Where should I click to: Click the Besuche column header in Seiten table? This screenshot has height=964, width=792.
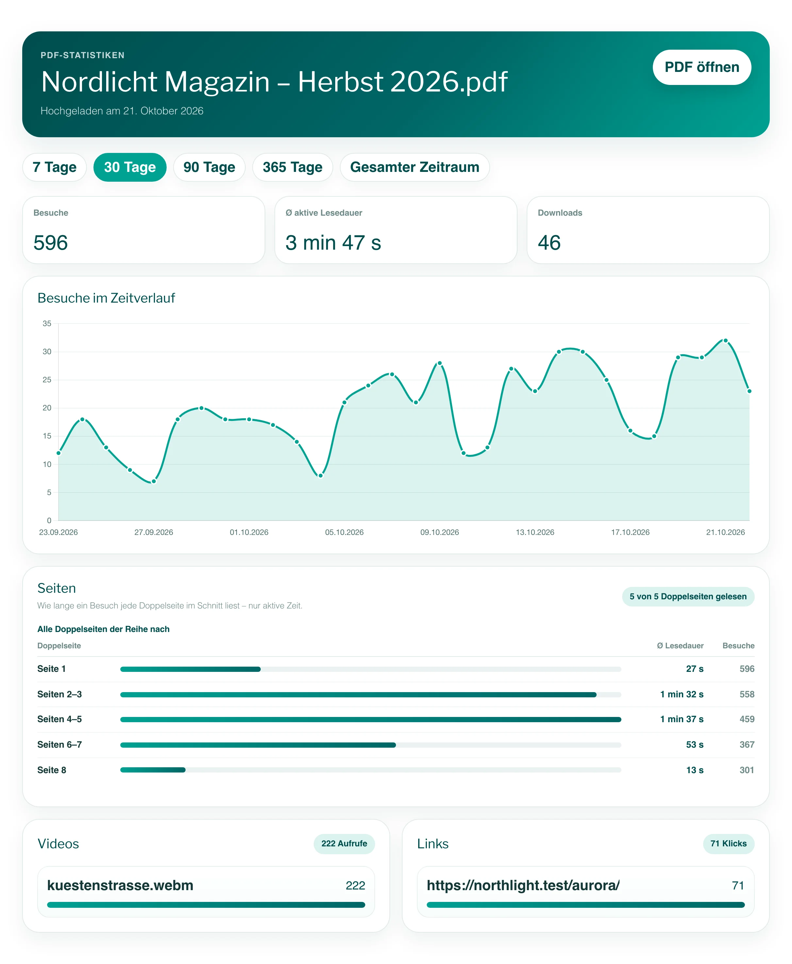(x=738, y=646)
